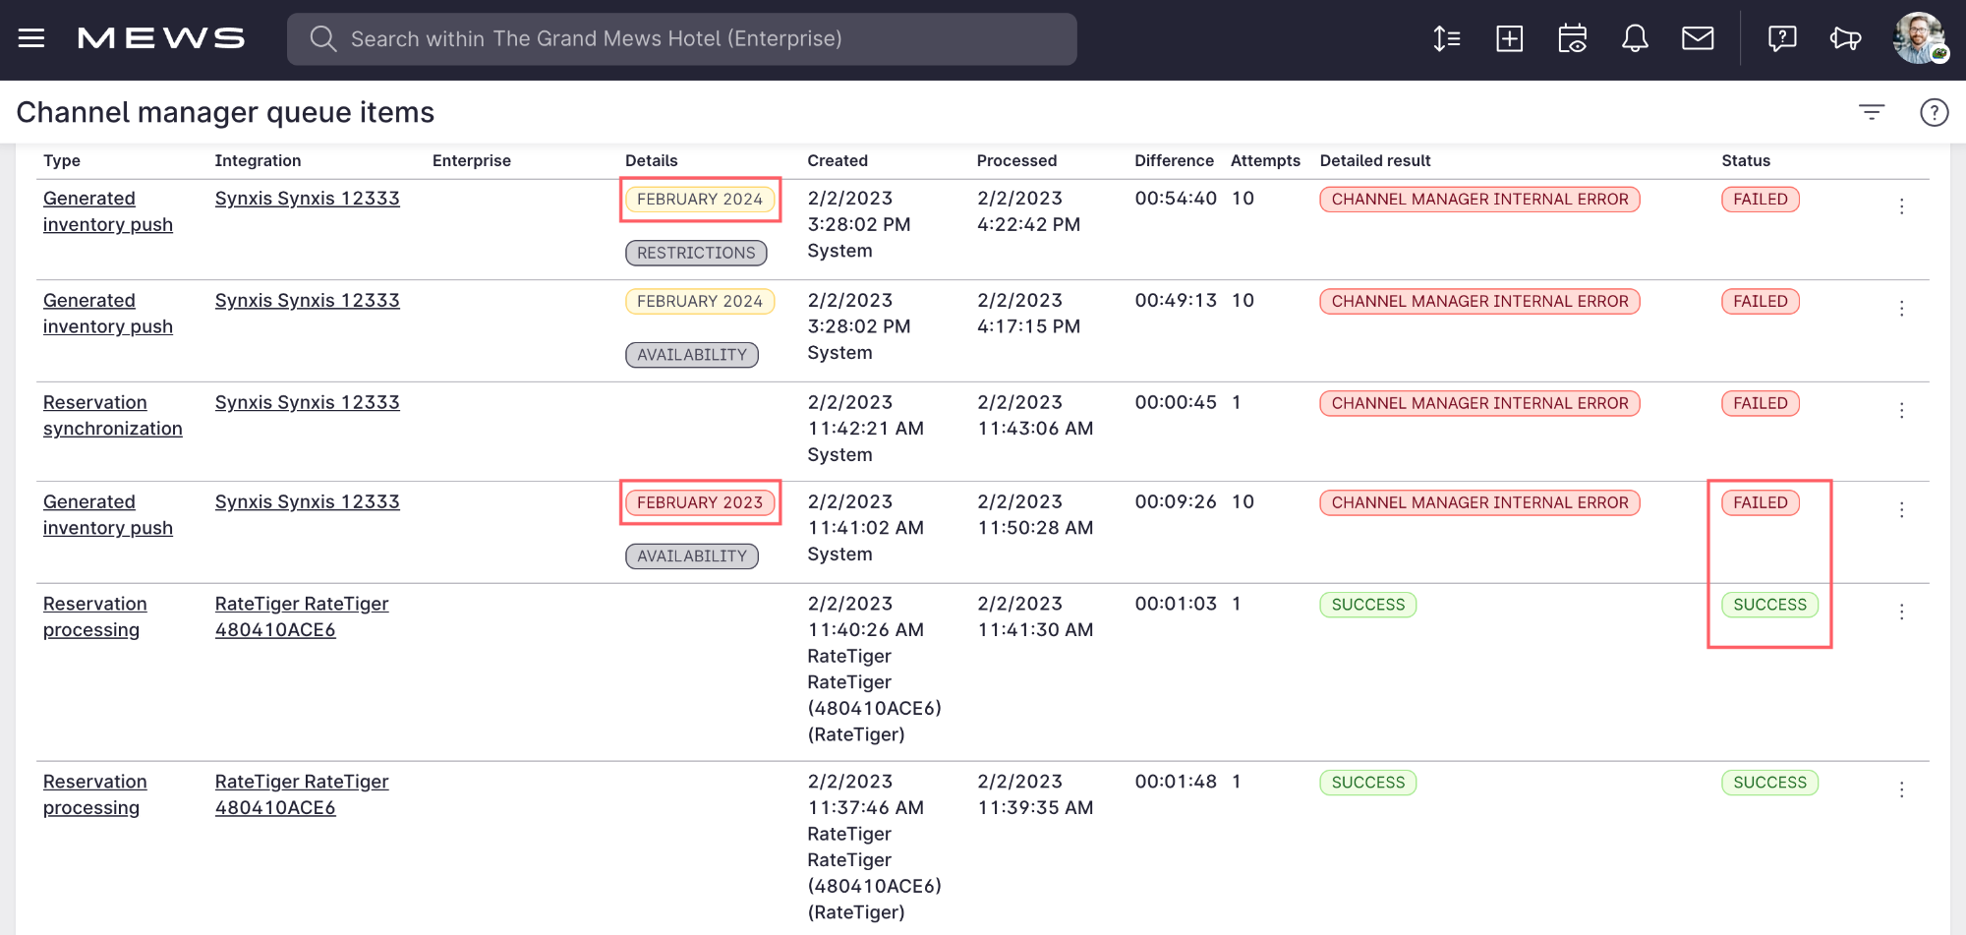Screen dimensions: 1966x935
Task: Open options menu for 11:40:26 AM RateTiger row
Action: (x=1901, y=613)
